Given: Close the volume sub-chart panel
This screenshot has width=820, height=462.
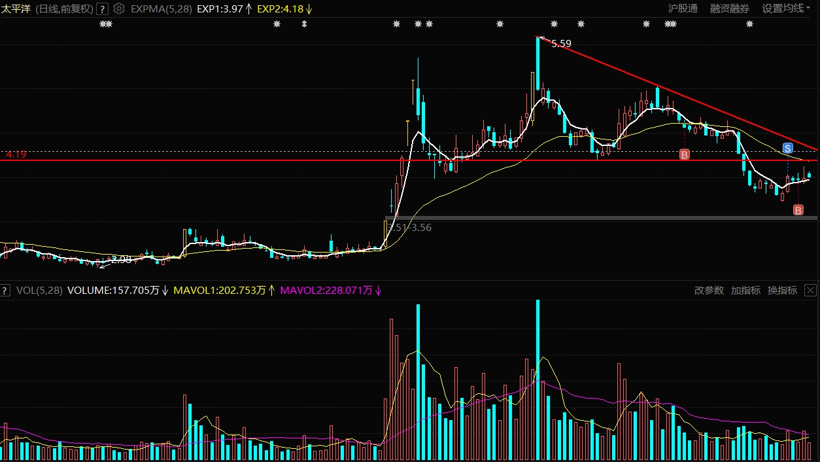Looking at the screenshot, I should pyautogui.click(x=810, y=290).
